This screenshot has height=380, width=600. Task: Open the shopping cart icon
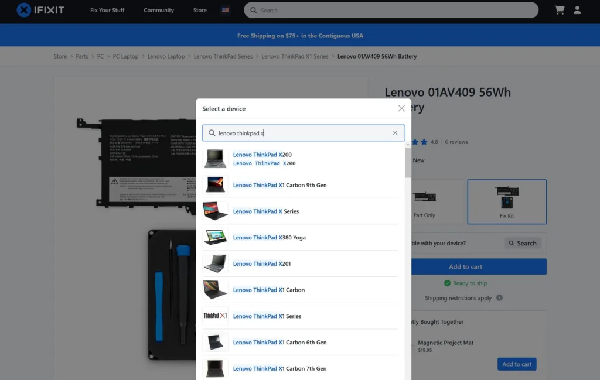tap(560, 10)
